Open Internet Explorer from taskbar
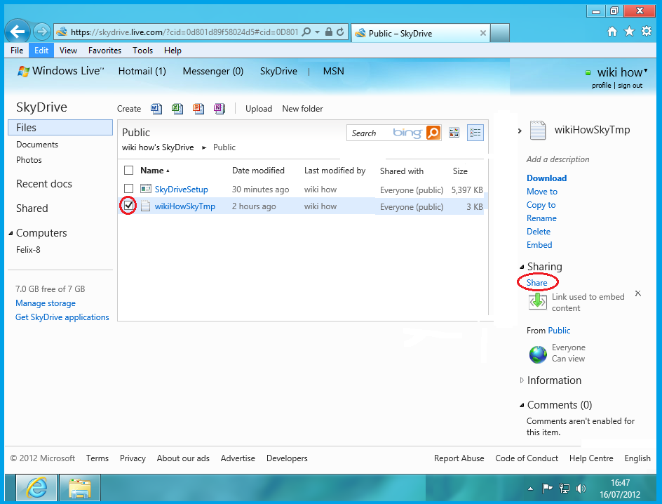This screenshot has height=504, width=662. point(36,488)
